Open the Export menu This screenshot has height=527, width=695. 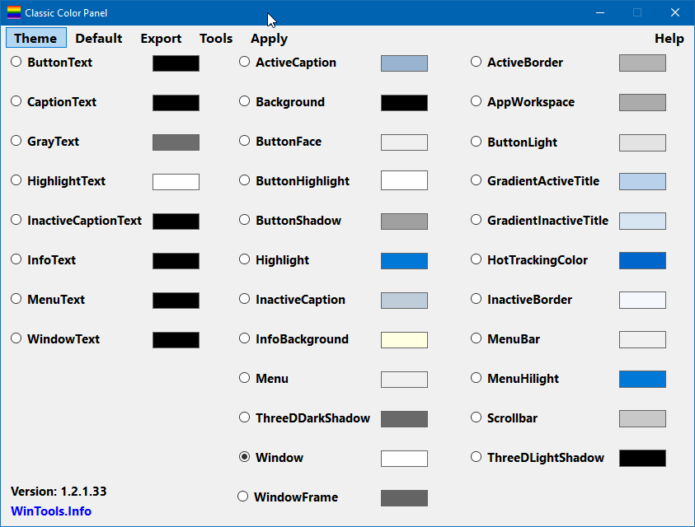pyautogui.click(x=160, y=38)
